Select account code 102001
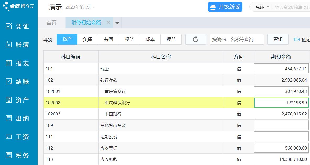Image resolution: width=310 pixels, height=165 pixels. coord(53,91)
